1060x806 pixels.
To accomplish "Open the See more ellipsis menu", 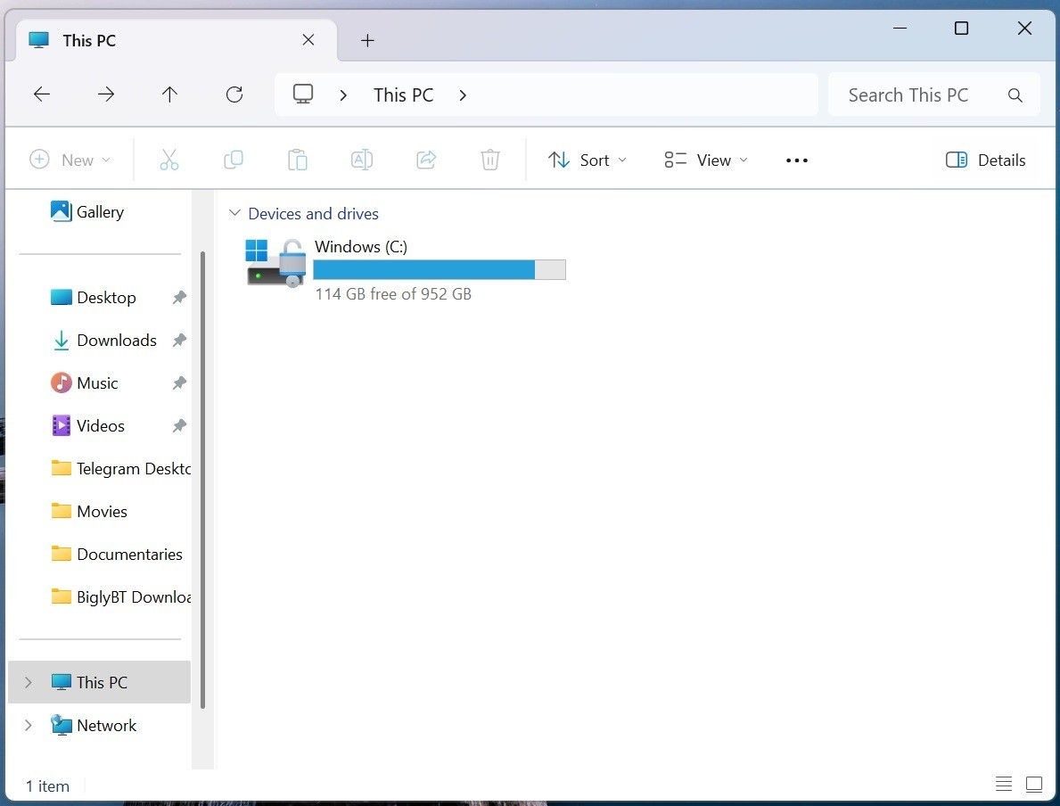I will pos(796,160).
